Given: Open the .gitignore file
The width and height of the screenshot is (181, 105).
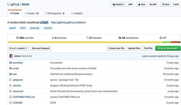Looking at the screenshot, I should tap(18, 80).
